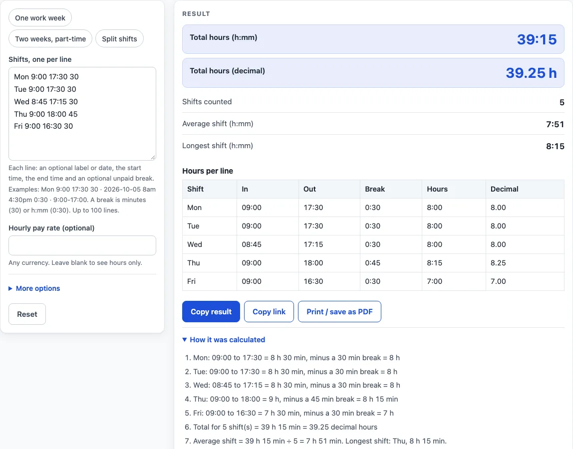
Task: Click the Any currency hint text
Action: (75, 263)
